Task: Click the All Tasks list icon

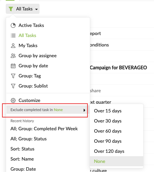Action: [x=13, y=35]
